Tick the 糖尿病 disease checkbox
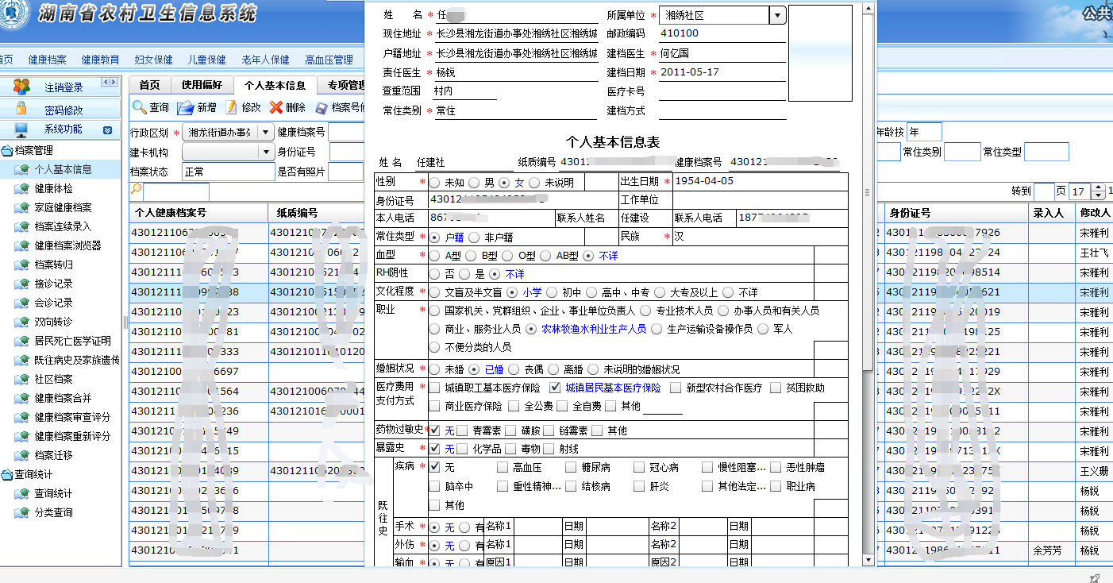1113x583 pixels. pyautogui.click(x=571, y=467)
